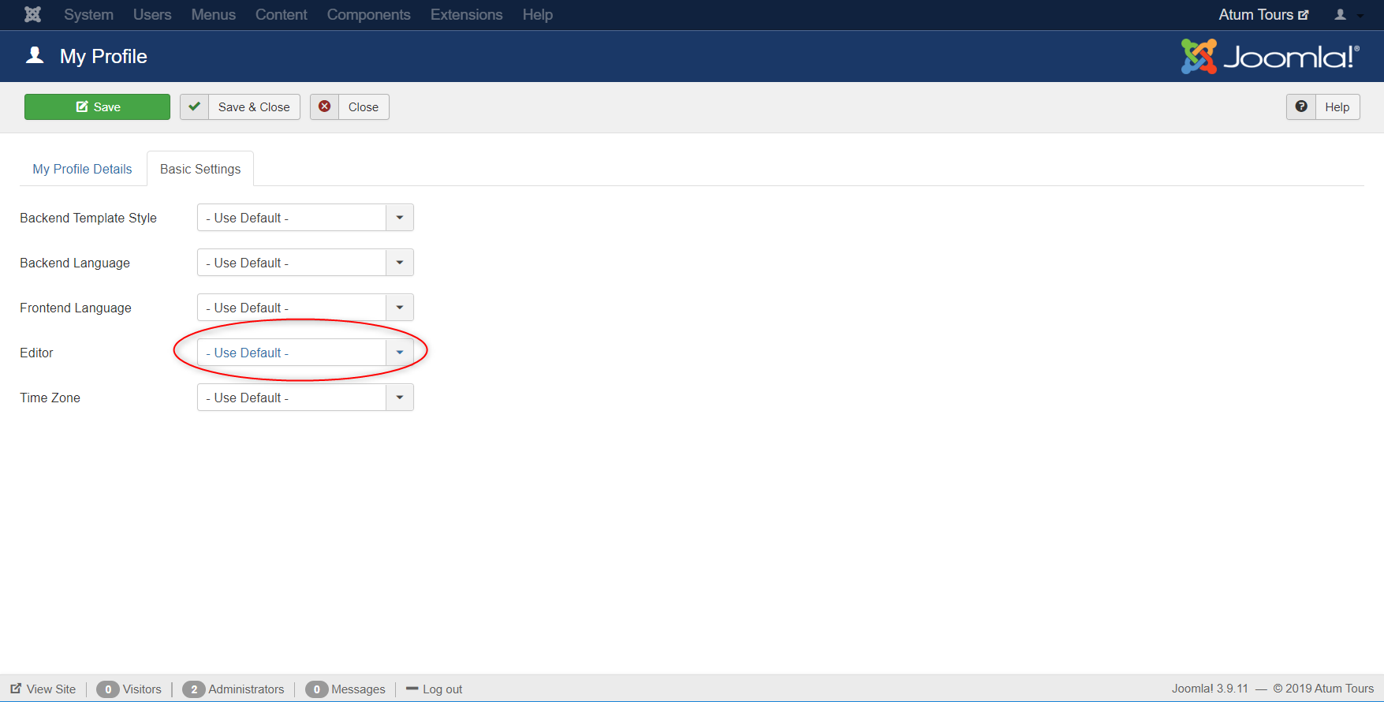
Task: Click the © 2019 Atum Tours text
Action: (x=1323, y=689)
